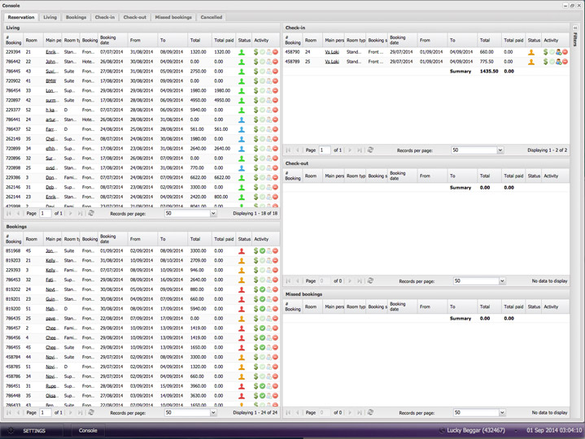Refresh the Check-in grid

[x=370, y=150]
